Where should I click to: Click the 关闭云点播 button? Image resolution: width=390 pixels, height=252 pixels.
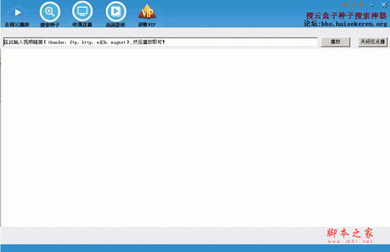coord(372,42)
